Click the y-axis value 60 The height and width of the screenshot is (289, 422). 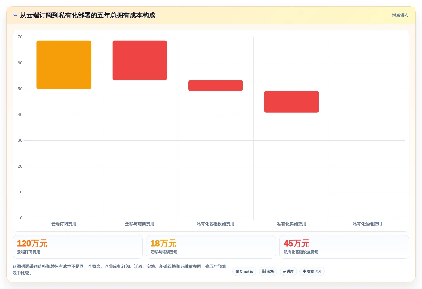click(x=20, y=63)
